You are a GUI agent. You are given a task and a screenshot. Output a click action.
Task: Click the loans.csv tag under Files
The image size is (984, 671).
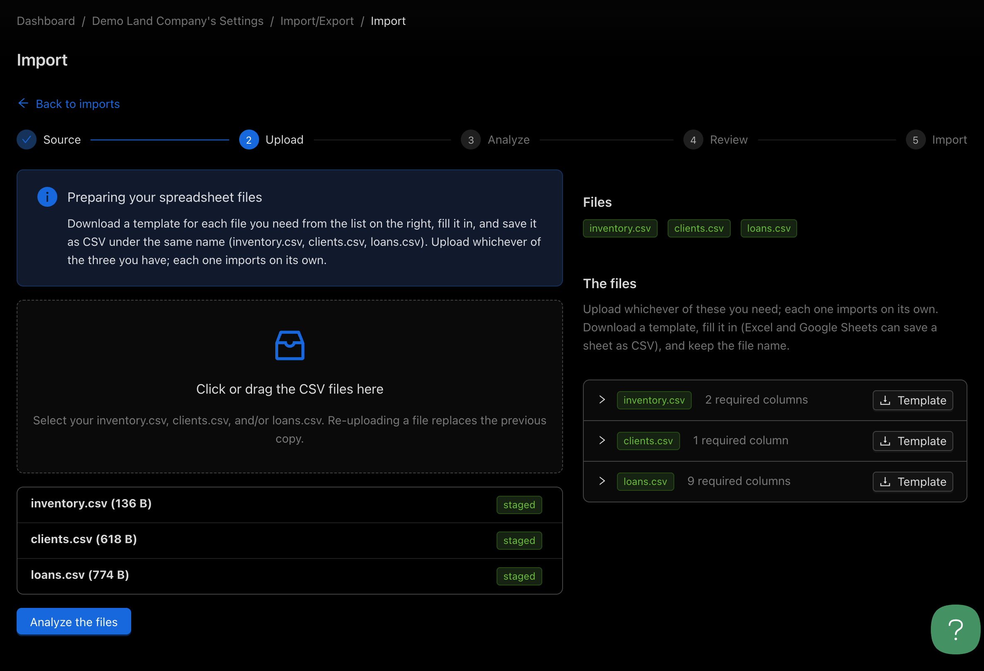pyautogui.click(x=769, y=228)
